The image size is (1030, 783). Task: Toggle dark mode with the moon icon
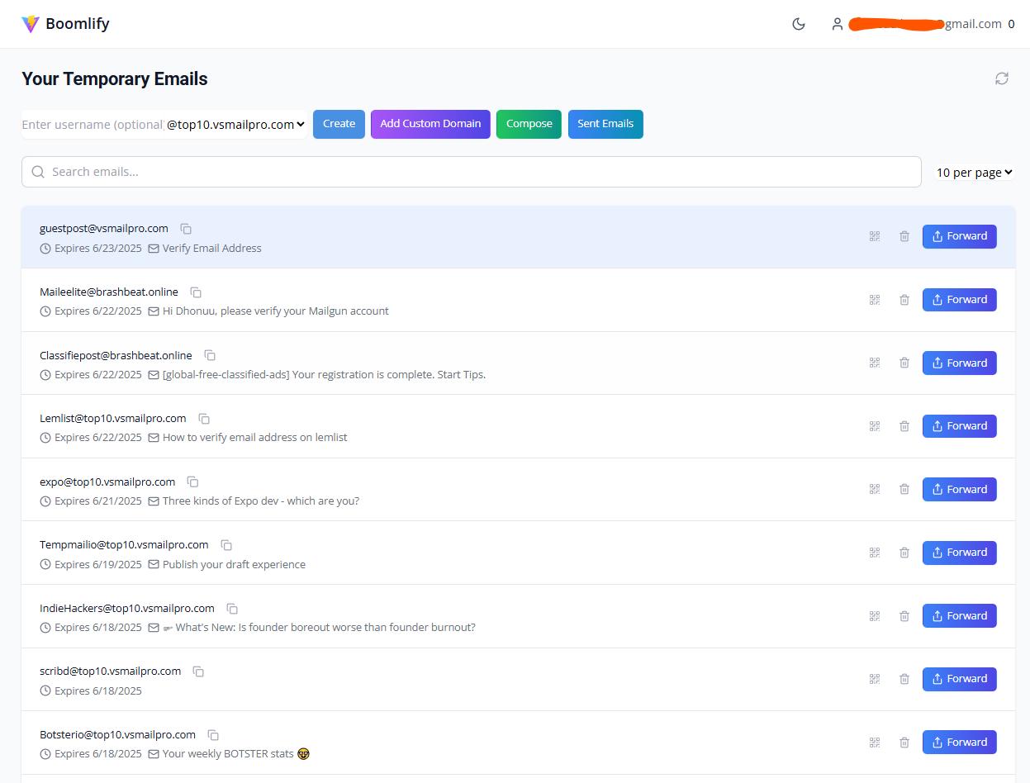click(798, 24)
